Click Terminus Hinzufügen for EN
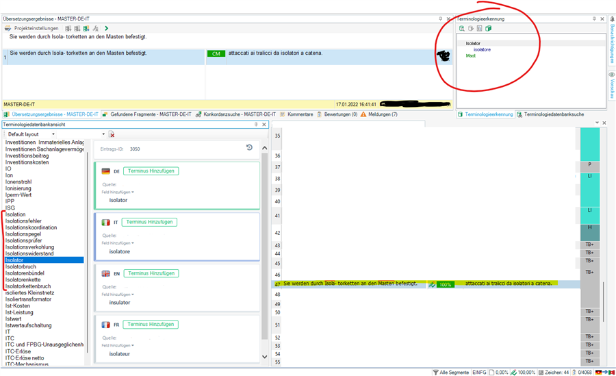Image resolution: width=616 pixels, height=376 pixels. point(151,273)
